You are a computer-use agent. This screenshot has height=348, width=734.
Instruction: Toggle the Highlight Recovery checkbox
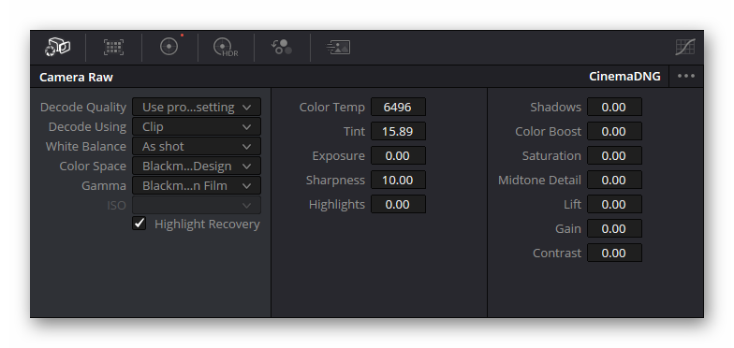click(139, 224)
